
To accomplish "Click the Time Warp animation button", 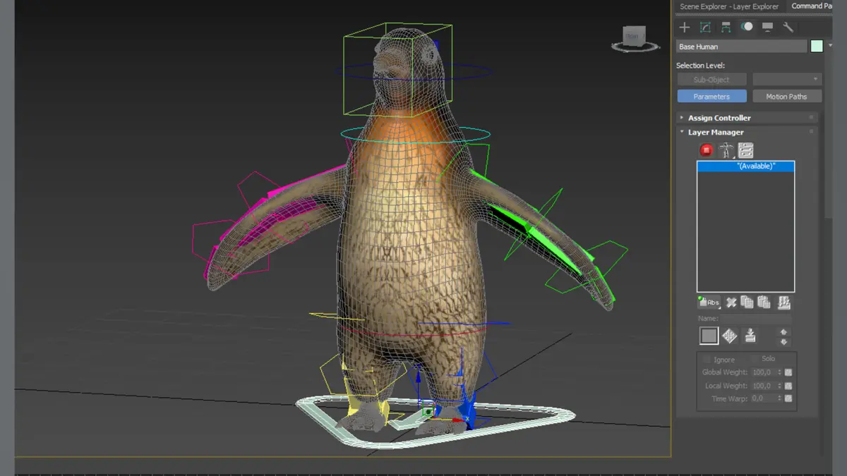I will (x=788, y=398).
